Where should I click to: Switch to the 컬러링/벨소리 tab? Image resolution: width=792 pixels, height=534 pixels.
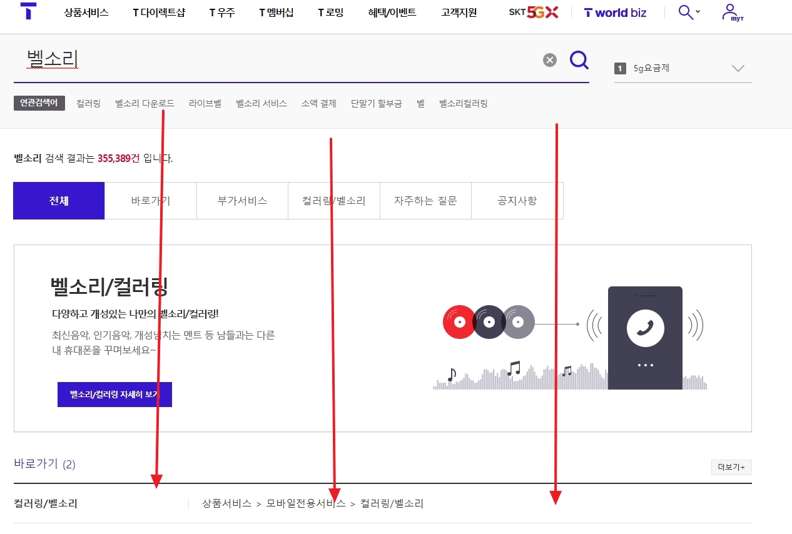pyautogui.click(x=333, y=200)
